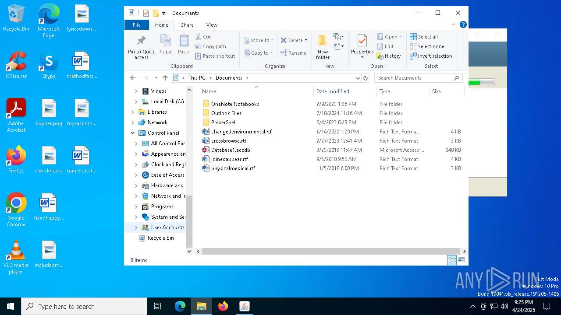Go up one folder level
561x315 pixels.
coord(165,78)
